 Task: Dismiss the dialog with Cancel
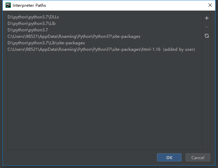click(198, 157)
